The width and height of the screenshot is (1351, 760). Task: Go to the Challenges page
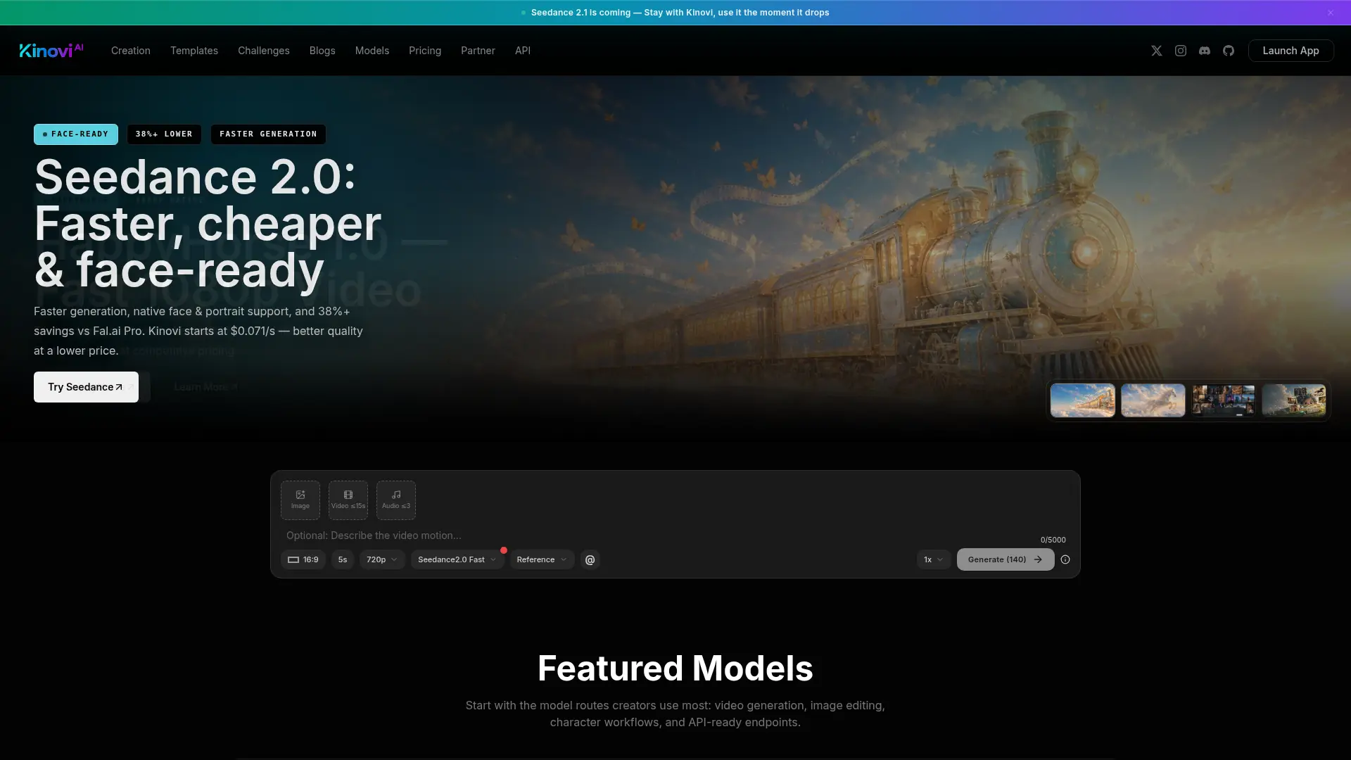[x=264, y=51]
